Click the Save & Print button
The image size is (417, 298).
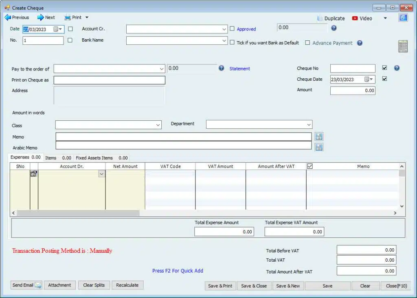pos(220,286)
